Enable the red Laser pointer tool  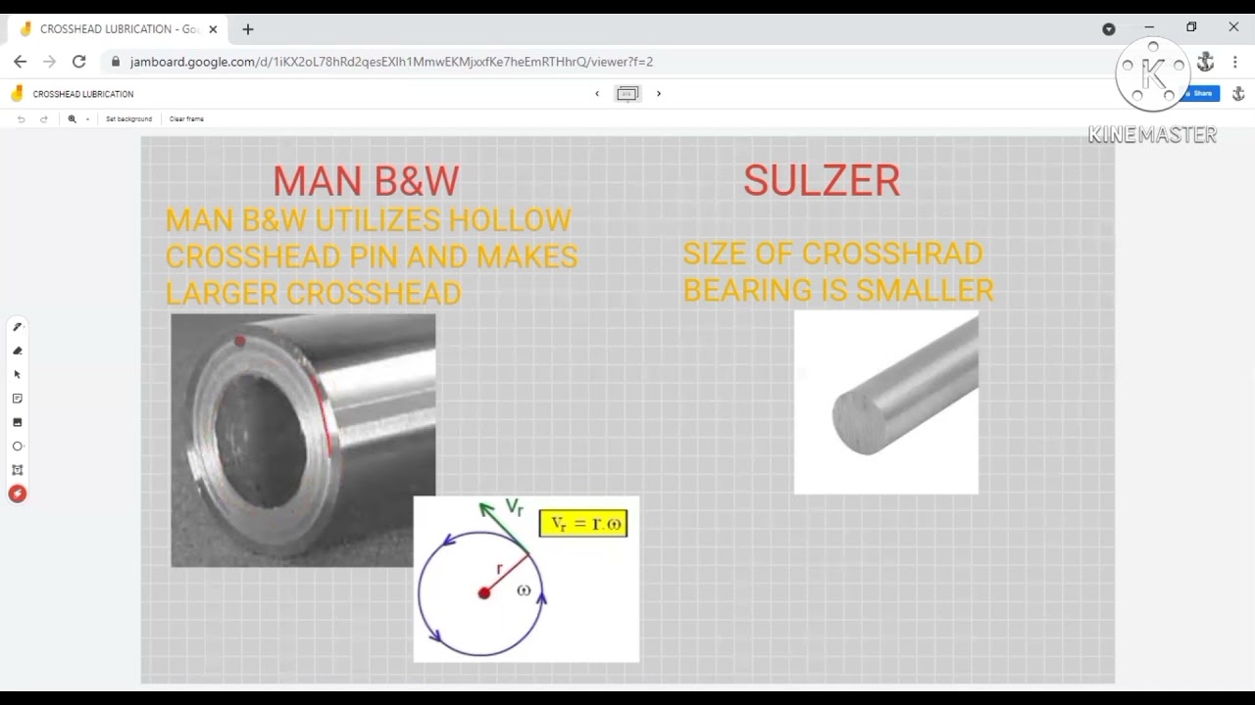click(17, 493)
